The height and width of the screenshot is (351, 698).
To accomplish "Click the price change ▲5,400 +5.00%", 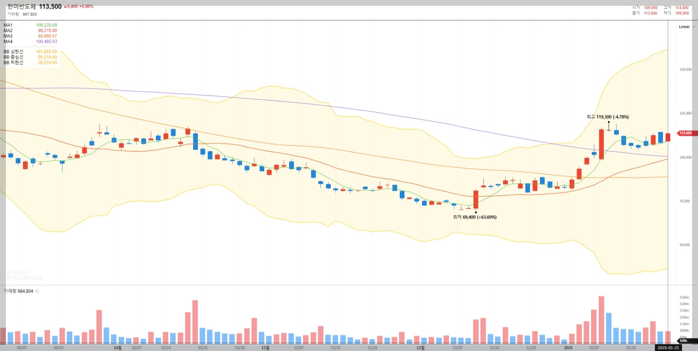I will click(79, 7).
